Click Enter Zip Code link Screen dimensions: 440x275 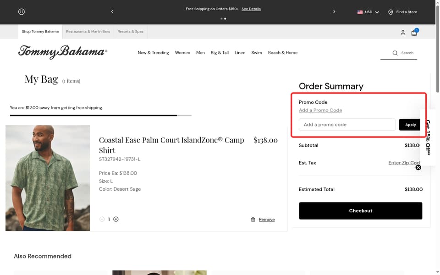(x=404, y=163)
